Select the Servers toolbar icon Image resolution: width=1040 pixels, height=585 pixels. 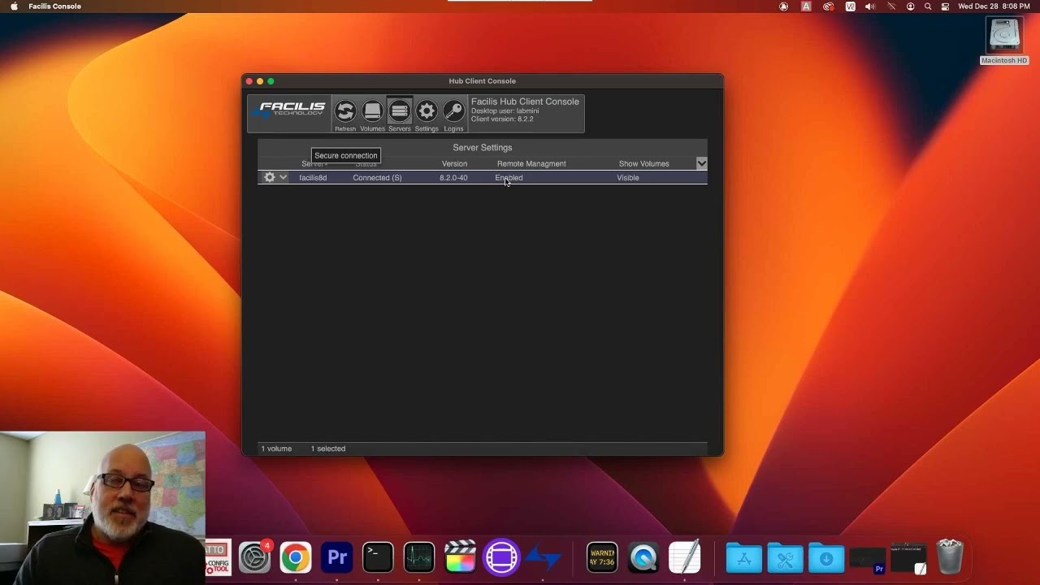pyautogui.click(x=399, y=110)
